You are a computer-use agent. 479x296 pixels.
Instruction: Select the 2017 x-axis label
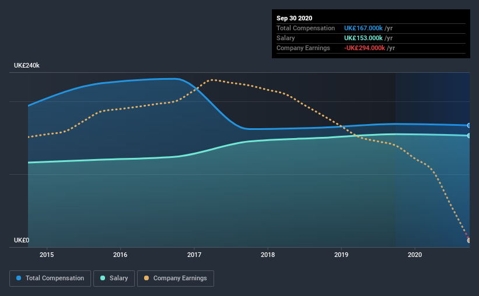[x=194, y=255]
